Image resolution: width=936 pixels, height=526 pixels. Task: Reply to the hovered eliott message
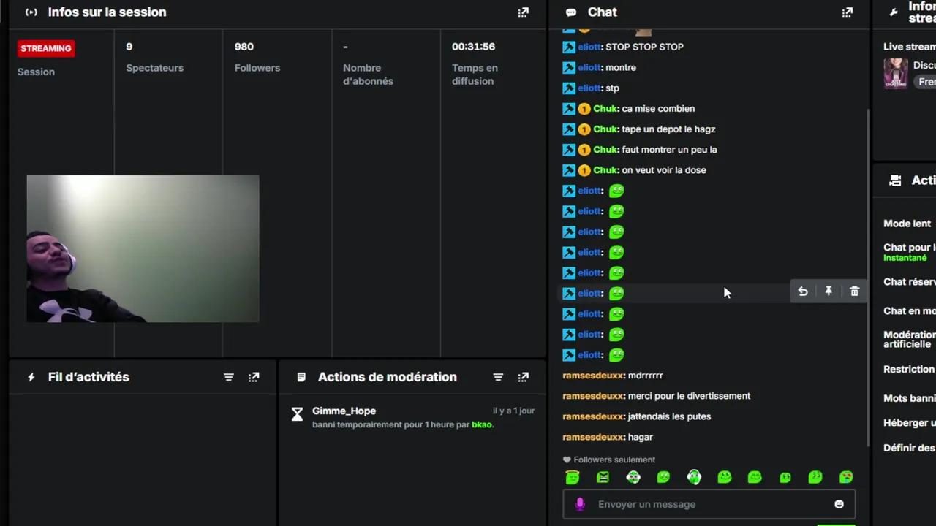point(803,291)
